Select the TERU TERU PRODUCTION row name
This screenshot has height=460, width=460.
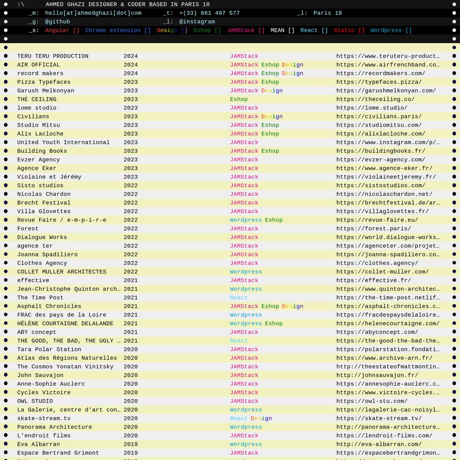(x=52, y=56)
